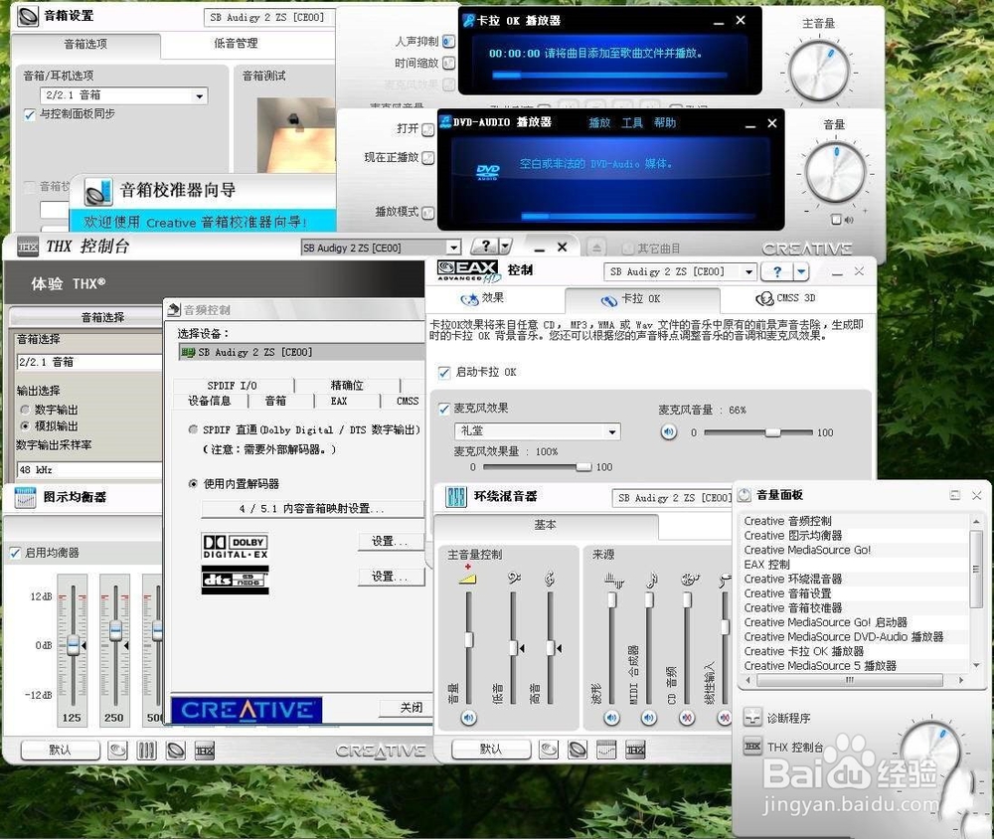Click THX console icon in Volume Panel
Viewport: 994px width, 839px height.
pyautogui.click(x=752, y=747)
